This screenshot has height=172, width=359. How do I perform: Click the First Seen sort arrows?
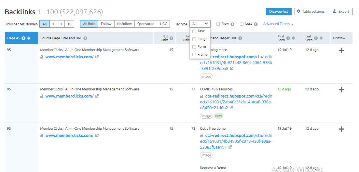coord(293,38)
